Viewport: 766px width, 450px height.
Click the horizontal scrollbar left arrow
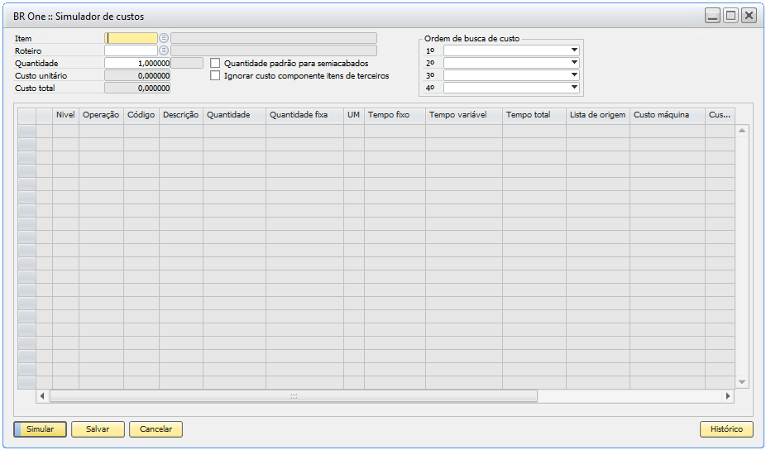click(43, 396)
